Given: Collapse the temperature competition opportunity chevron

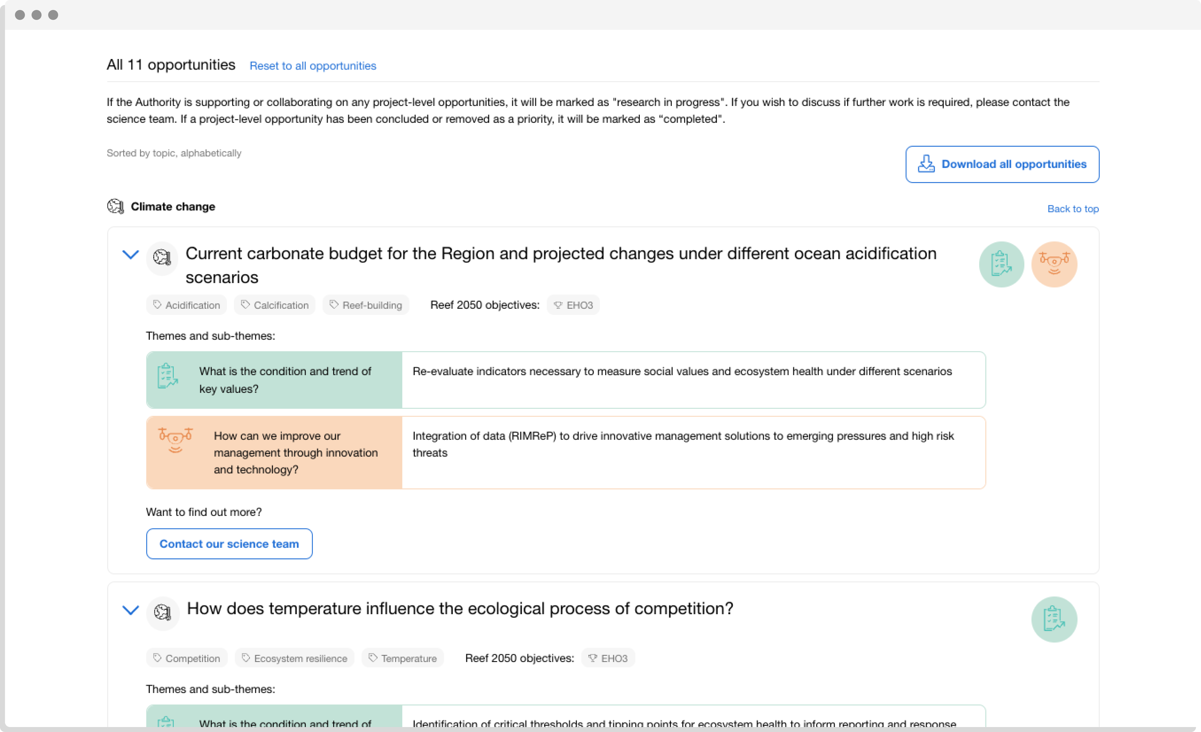Looking at the screenshot, I should coord(130,610).
